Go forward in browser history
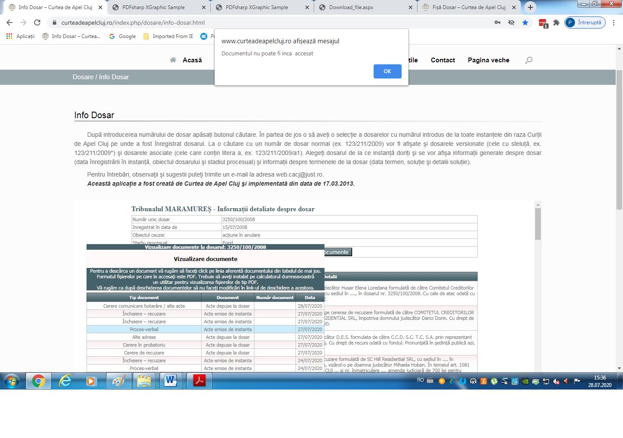Viewport: 623px width, 438px height. point(23,23)
